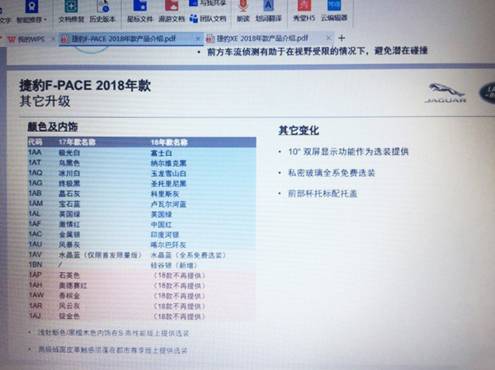
Task: Switch to the 捷豹XE 2018年款产品介绍.pdf tab
Action: pyautogui.click(x=257, y=39)
